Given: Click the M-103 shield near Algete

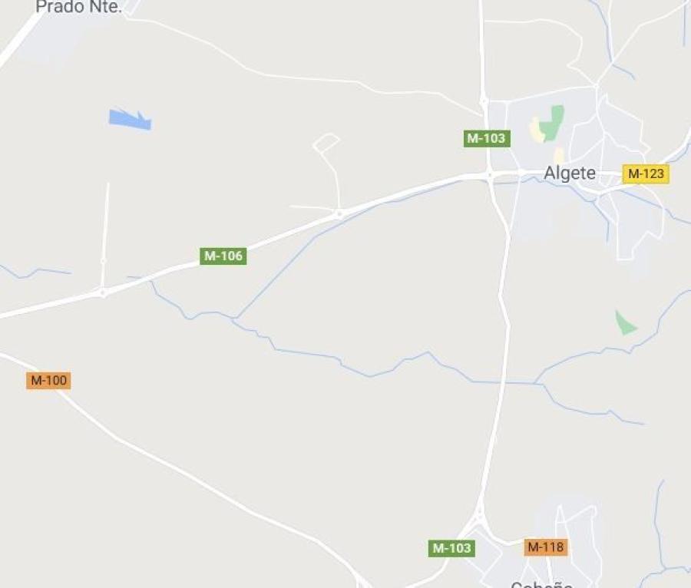Looking at the screenshot, I should 487,138.
